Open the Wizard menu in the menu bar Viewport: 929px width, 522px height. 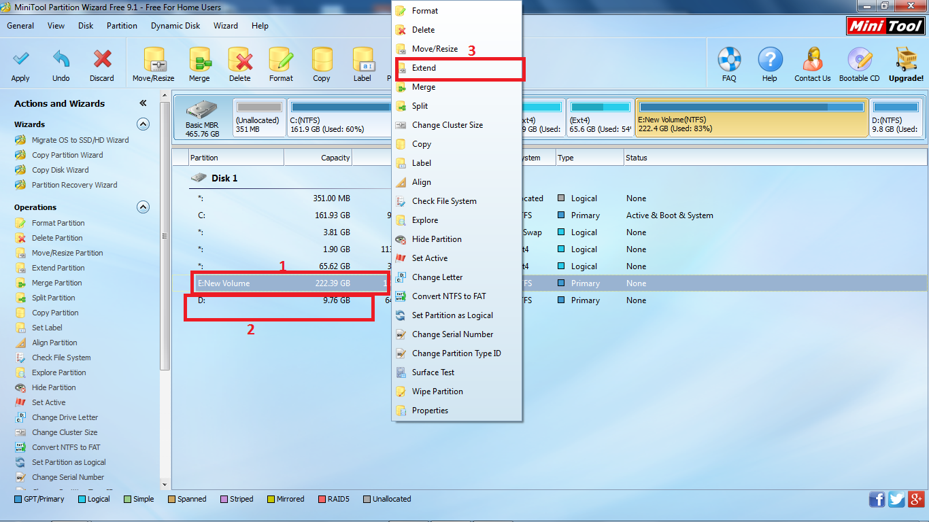[x=226, y=26]
